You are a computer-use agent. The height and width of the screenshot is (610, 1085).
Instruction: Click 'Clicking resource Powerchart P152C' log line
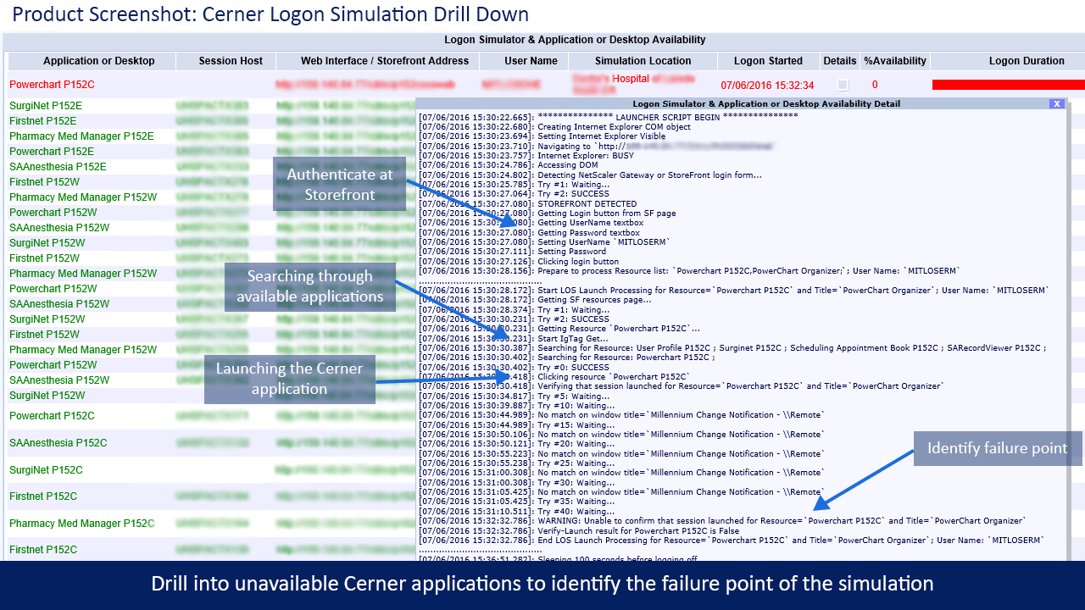click(554, 376)
